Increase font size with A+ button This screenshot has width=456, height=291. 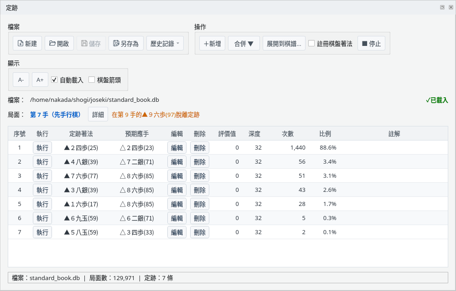point(40,80)
